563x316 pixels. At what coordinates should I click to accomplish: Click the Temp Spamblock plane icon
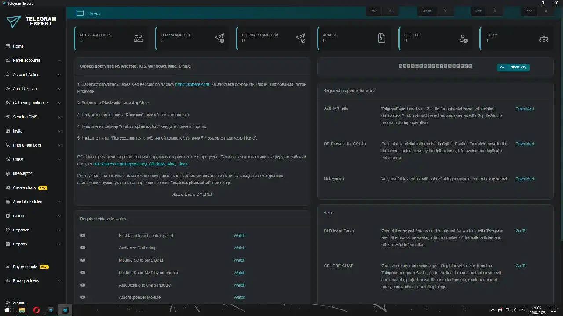click(x=219, y=38)
